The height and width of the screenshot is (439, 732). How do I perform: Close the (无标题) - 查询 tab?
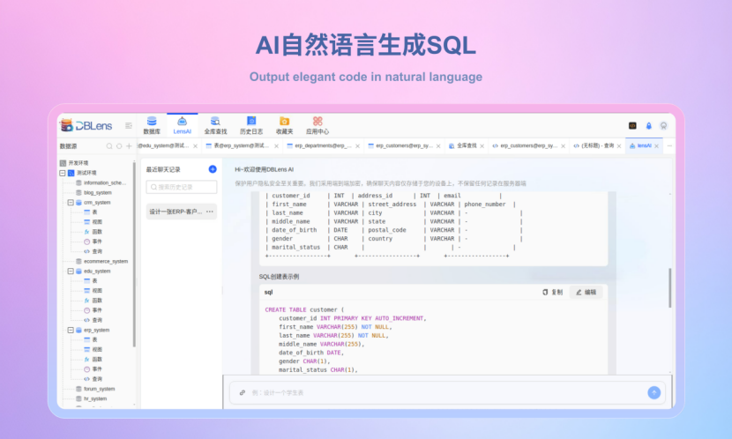point(619,146)
